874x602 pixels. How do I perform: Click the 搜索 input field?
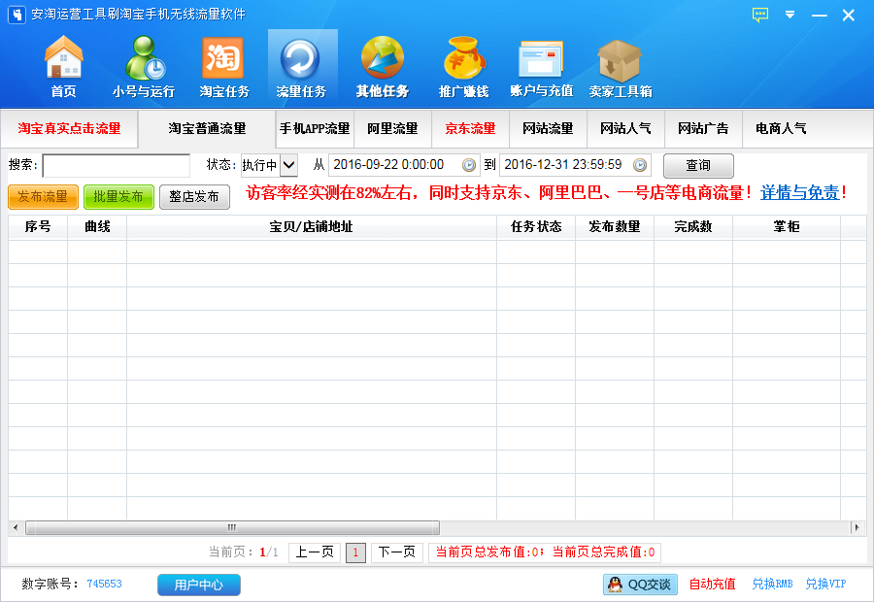[x=116, y=165]
